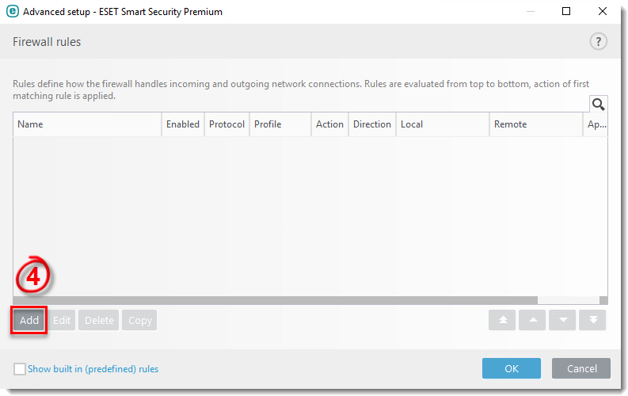Confirm settings with the OK button
The width and height of the screenshot is (628, 396).
coord(512,368)
